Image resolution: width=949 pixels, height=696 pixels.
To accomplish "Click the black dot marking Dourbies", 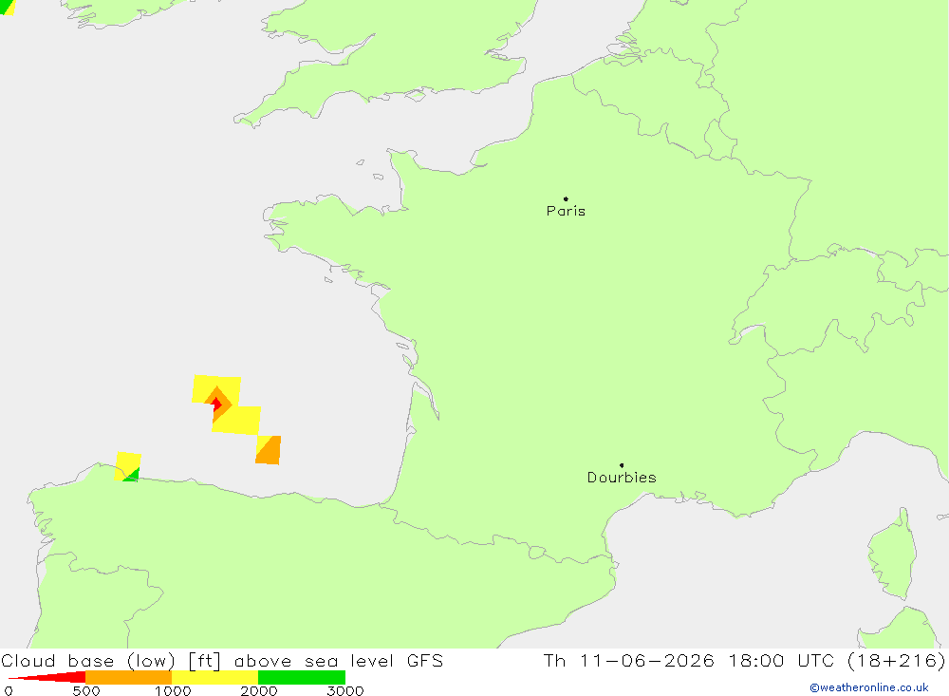I will click(622, 465).
